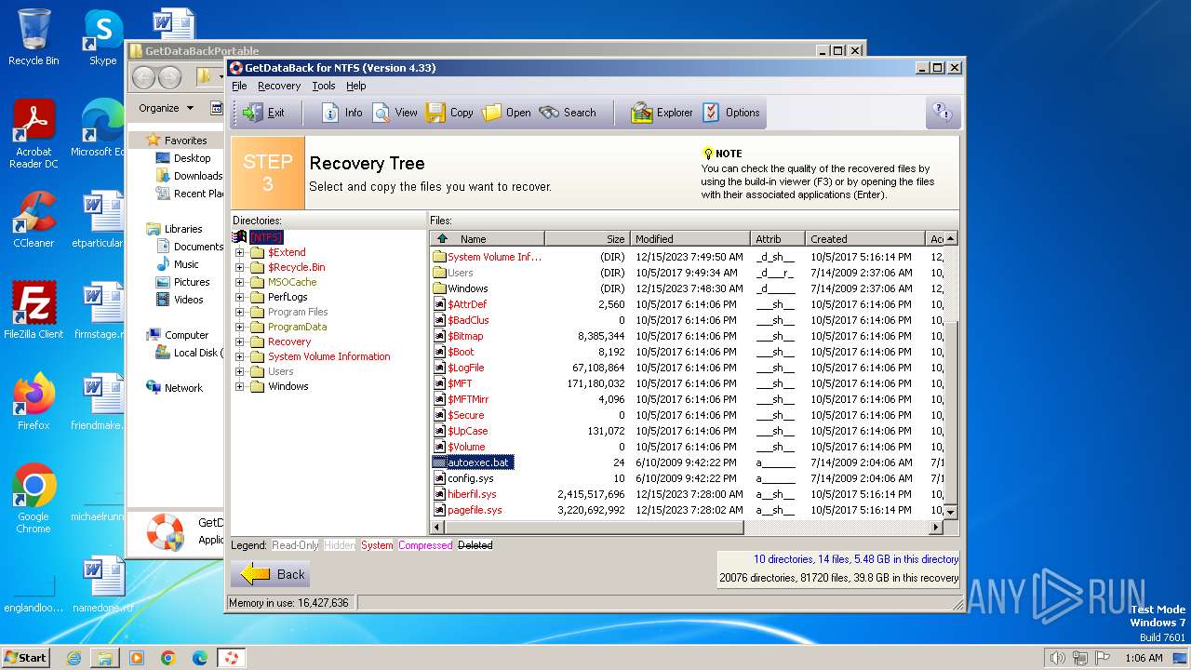Open the View tool in toolbar

395,113
